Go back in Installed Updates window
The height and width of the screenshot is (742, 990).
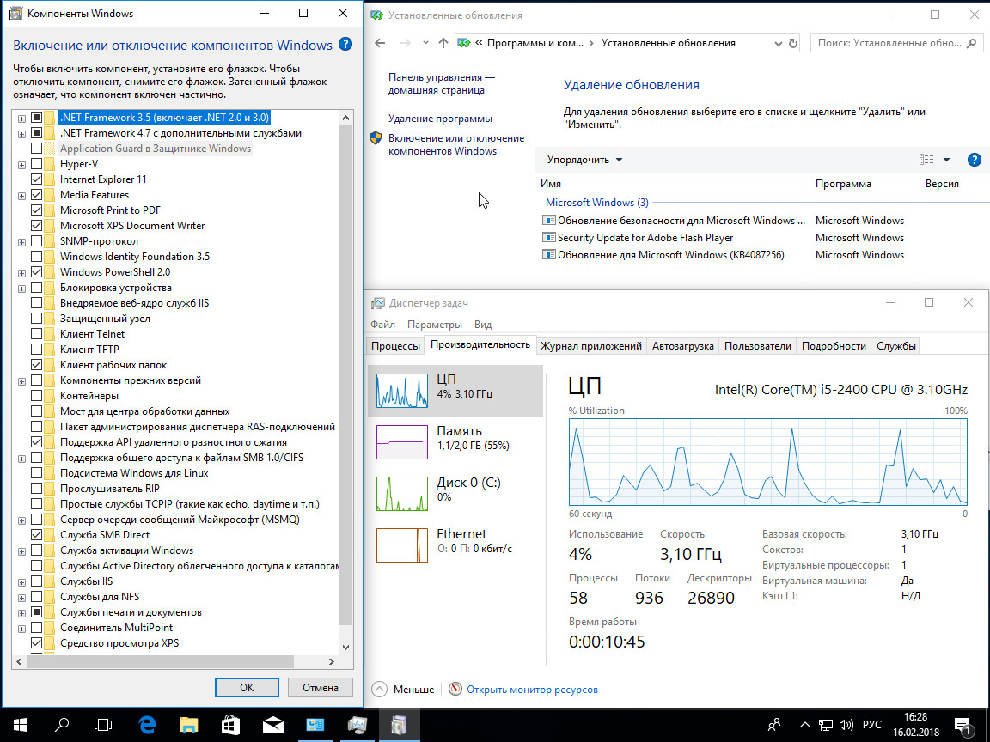click(380, 43)
